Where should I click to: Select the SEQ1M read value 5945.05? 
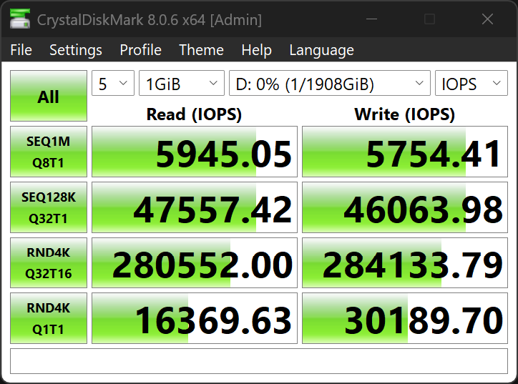(x=195, y=152)
